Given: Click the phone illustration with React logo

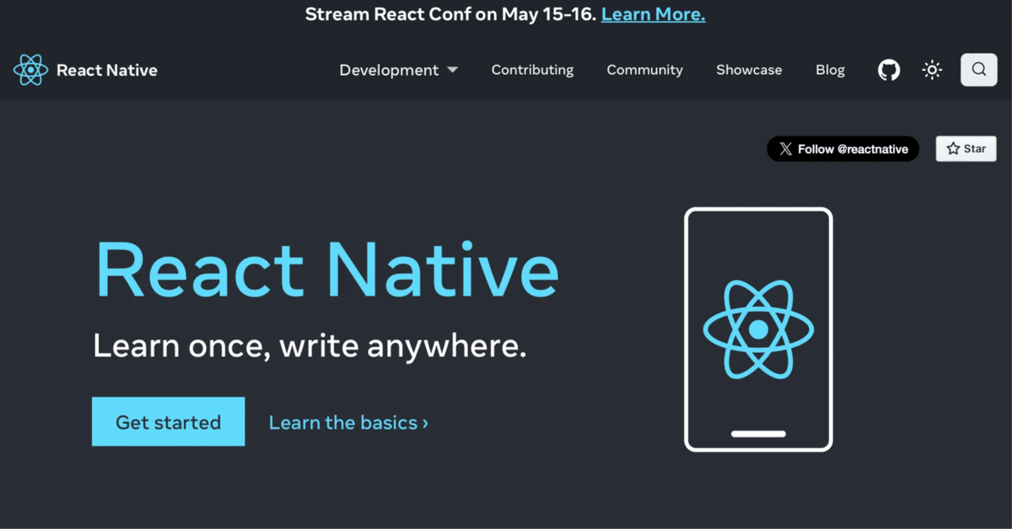Looking at the screenshot, I should [x=758, y=329].
